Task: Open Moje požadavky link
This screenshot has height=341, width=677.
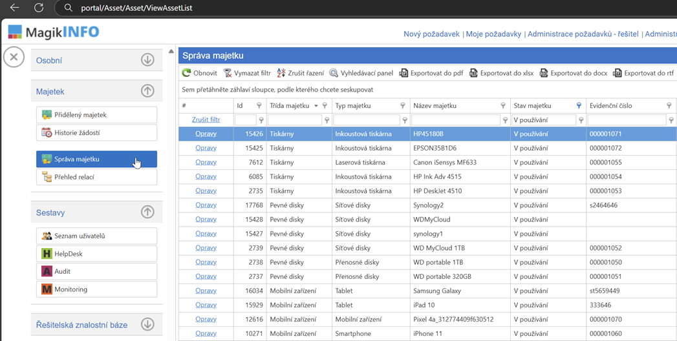Action: point(493,34)
